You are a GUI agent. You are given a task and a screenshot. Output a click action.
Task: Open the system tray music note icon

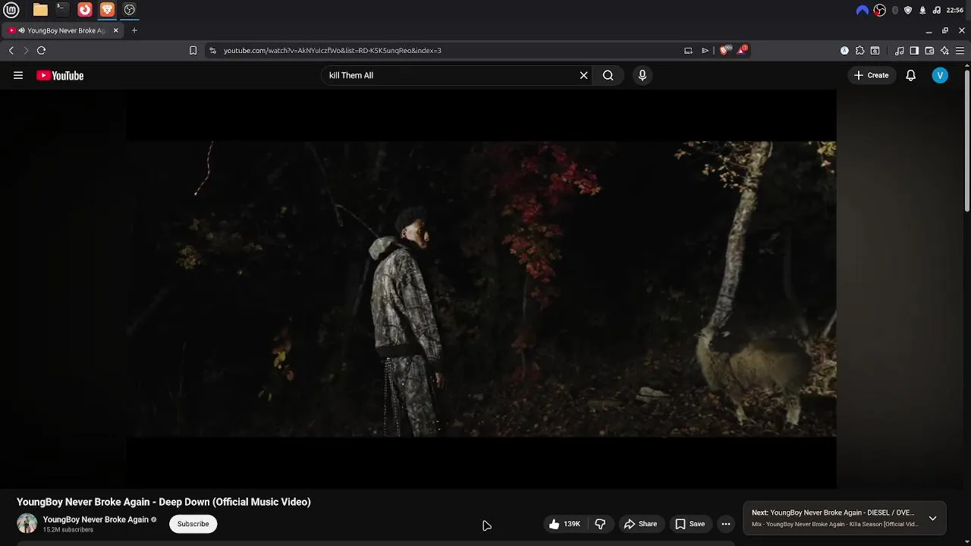click(937, 10)
